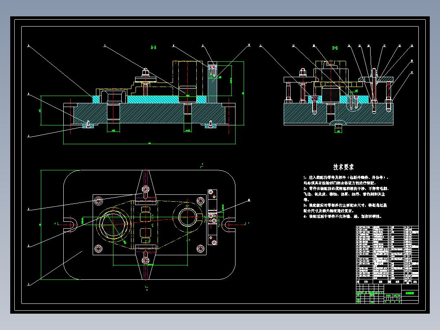
Task: Click the parts list header row
Action: [x=387, y=281]
